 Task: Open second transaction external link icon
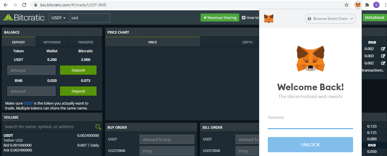click(x=383, y=56)
